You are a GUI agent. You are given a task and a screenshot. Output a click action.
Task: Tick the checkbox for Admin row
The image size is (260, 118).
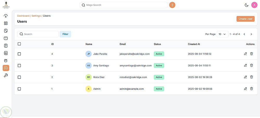tap(19, 89)
